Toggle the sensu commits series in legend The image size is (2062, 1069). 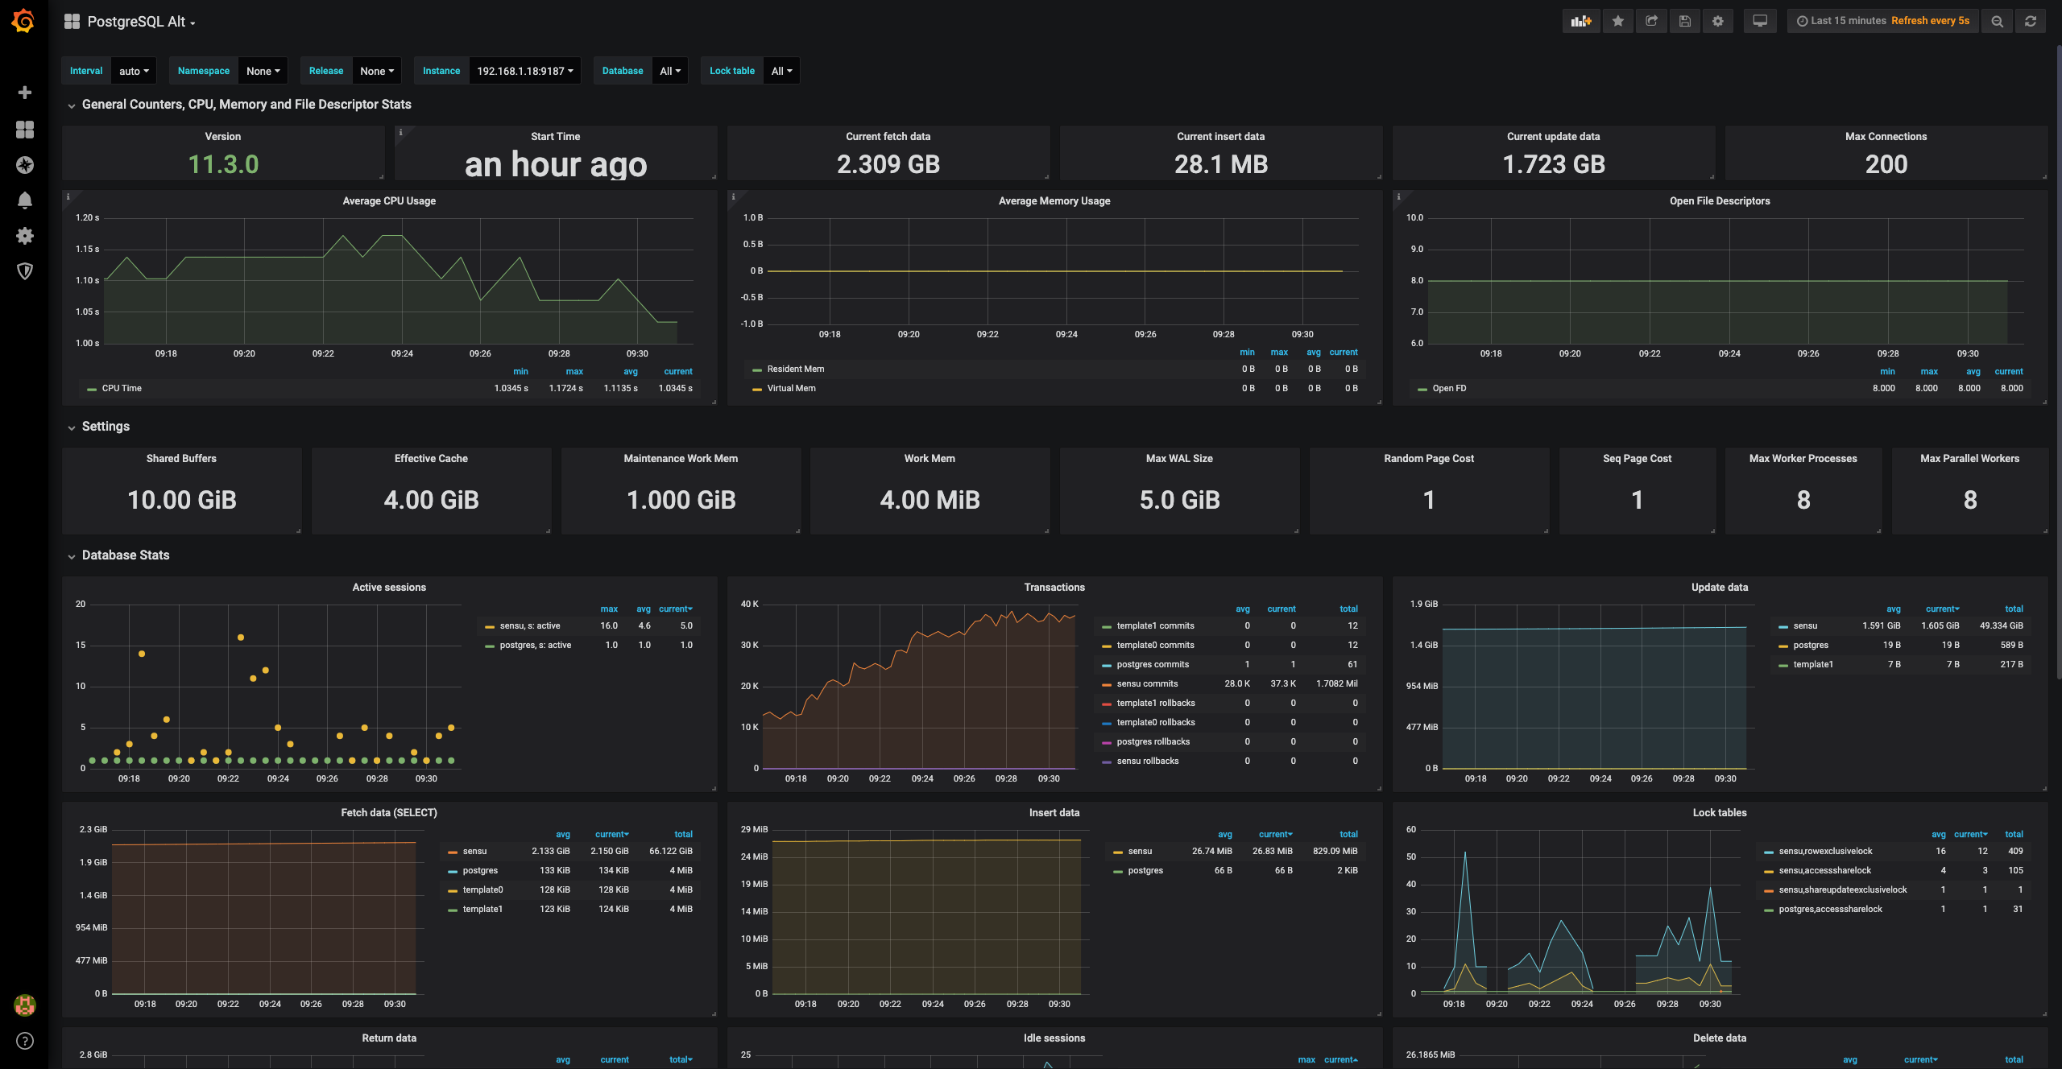(1147, 683)
